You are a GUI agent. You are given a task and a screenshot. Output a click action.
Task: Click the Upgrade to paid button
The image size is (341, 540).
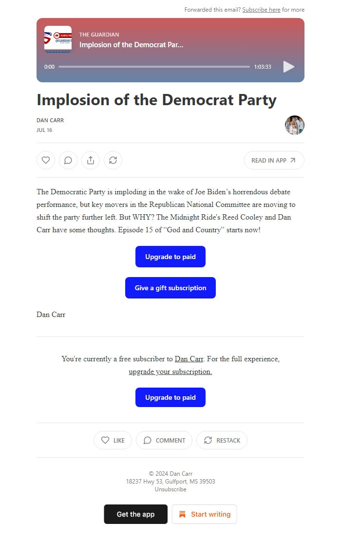(x=170, y=257)
